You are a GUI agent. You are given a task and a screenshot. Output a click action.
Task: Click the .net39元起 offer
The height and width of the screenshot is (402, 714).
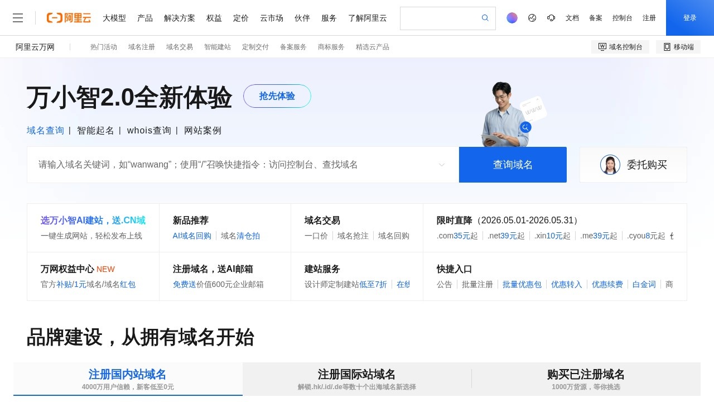click(506, 236)
